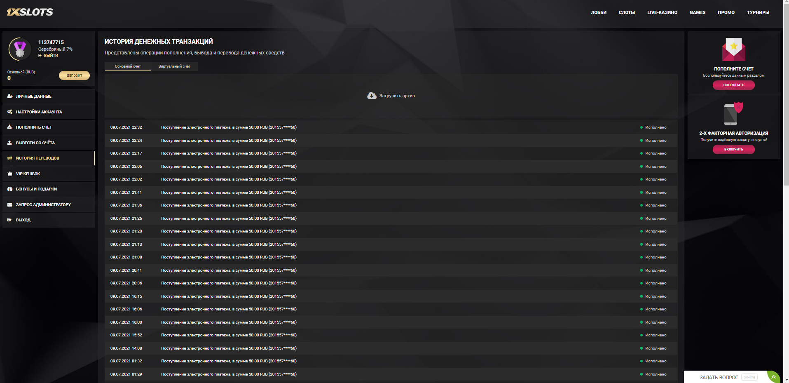
Task: Click the 1XSLOTS logo
Action: [x=30, y=12]
